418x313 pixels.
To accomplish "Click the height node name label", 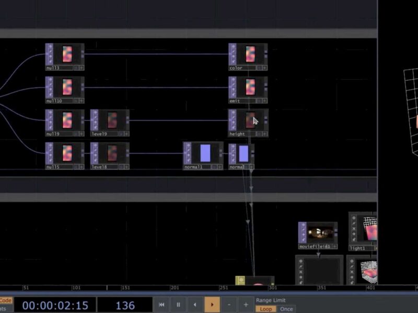I will 237,134.
